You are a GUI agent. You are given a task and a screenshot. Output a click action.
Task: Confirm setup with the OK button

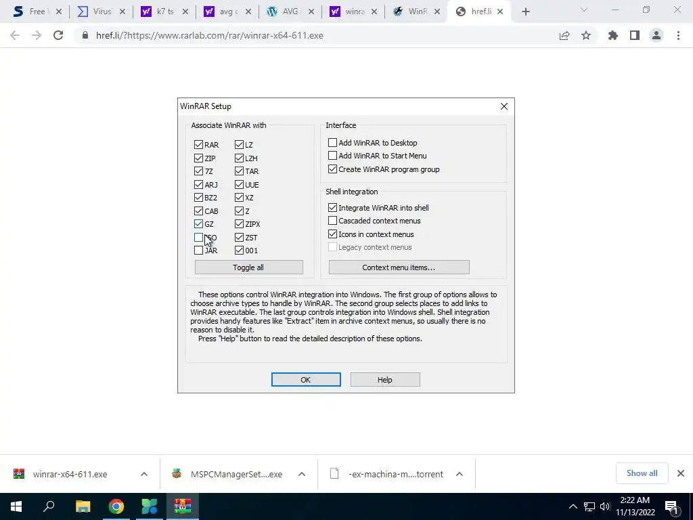pos(306,379)
